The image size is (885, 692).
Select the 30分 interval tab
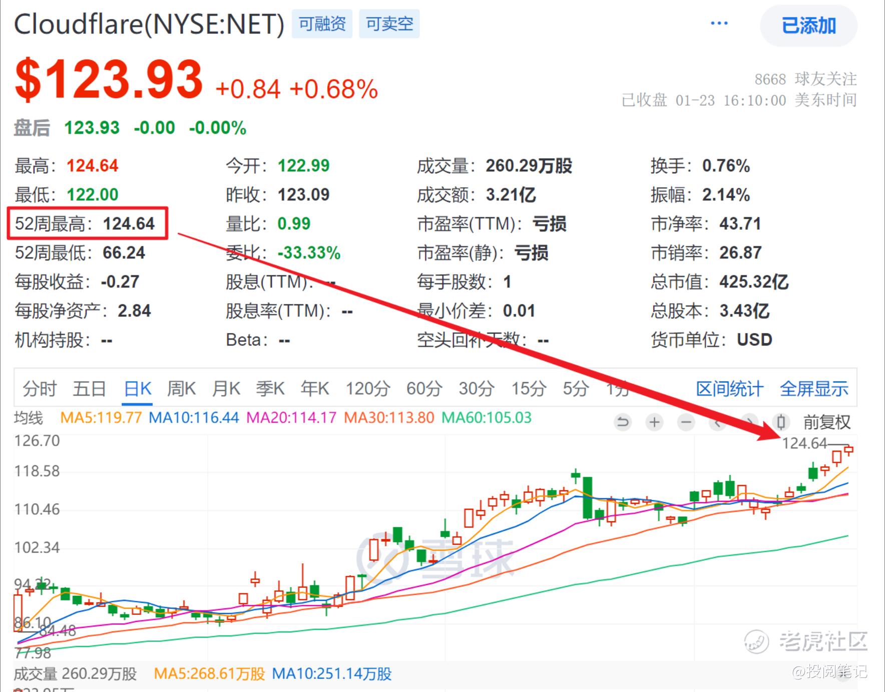pos(477,389)
